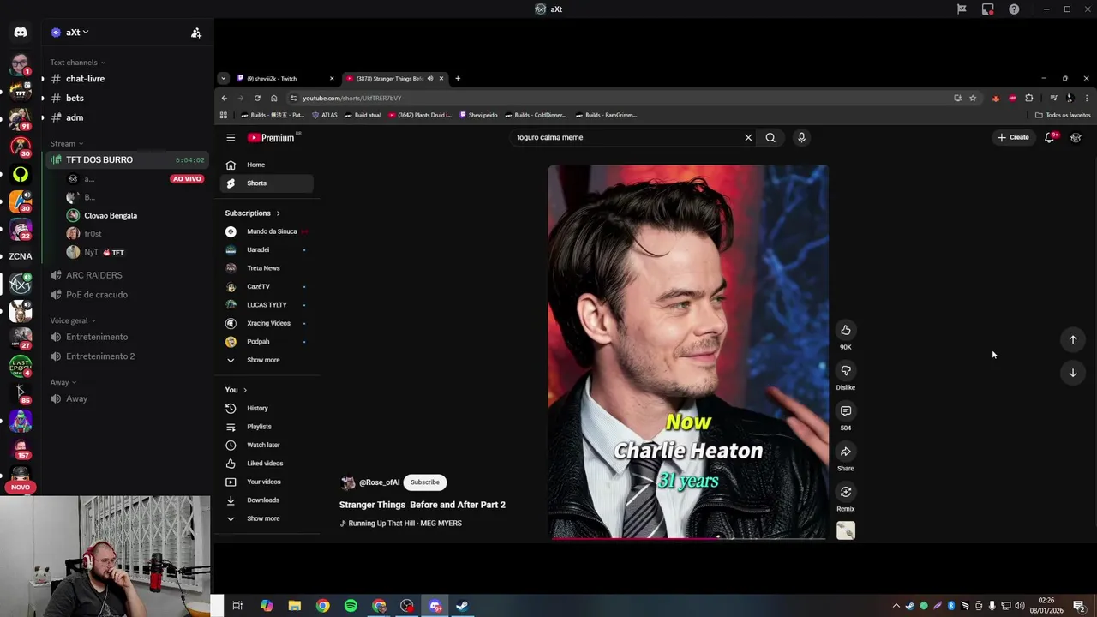Open Chrome extensions puzzle icon
Image resolution: width=1097 pixels, height=617 pixels.
click(1029, 98)
